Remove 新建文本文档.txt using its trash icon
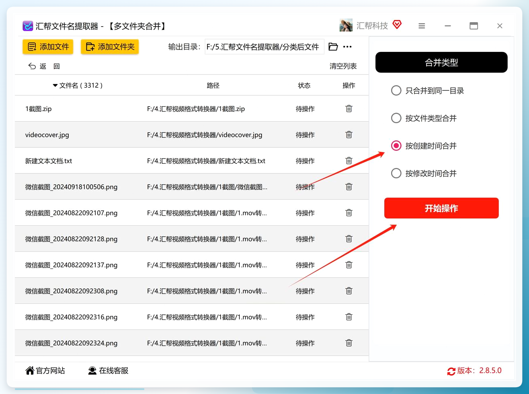 pos(349,161)
